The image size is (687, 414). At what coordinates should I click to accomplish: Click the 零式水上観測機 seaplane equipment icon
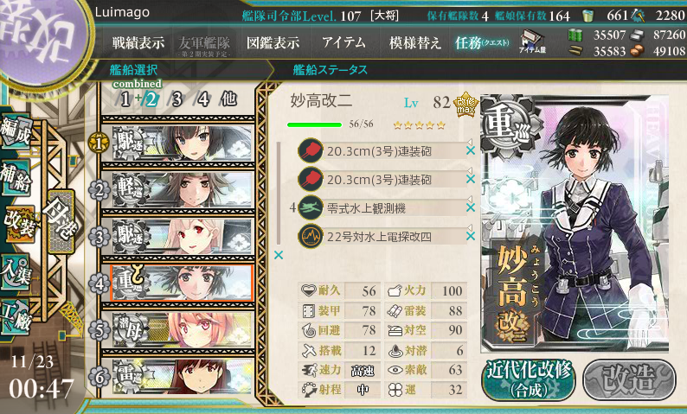click(311, 208)
